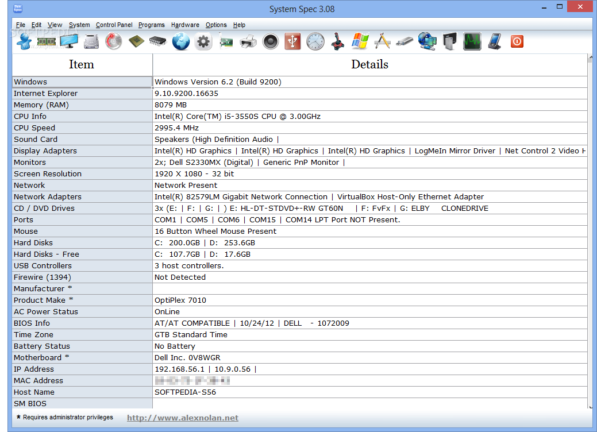
Task: Click the green waveform performance monitor icon
Action: (472, 41)
